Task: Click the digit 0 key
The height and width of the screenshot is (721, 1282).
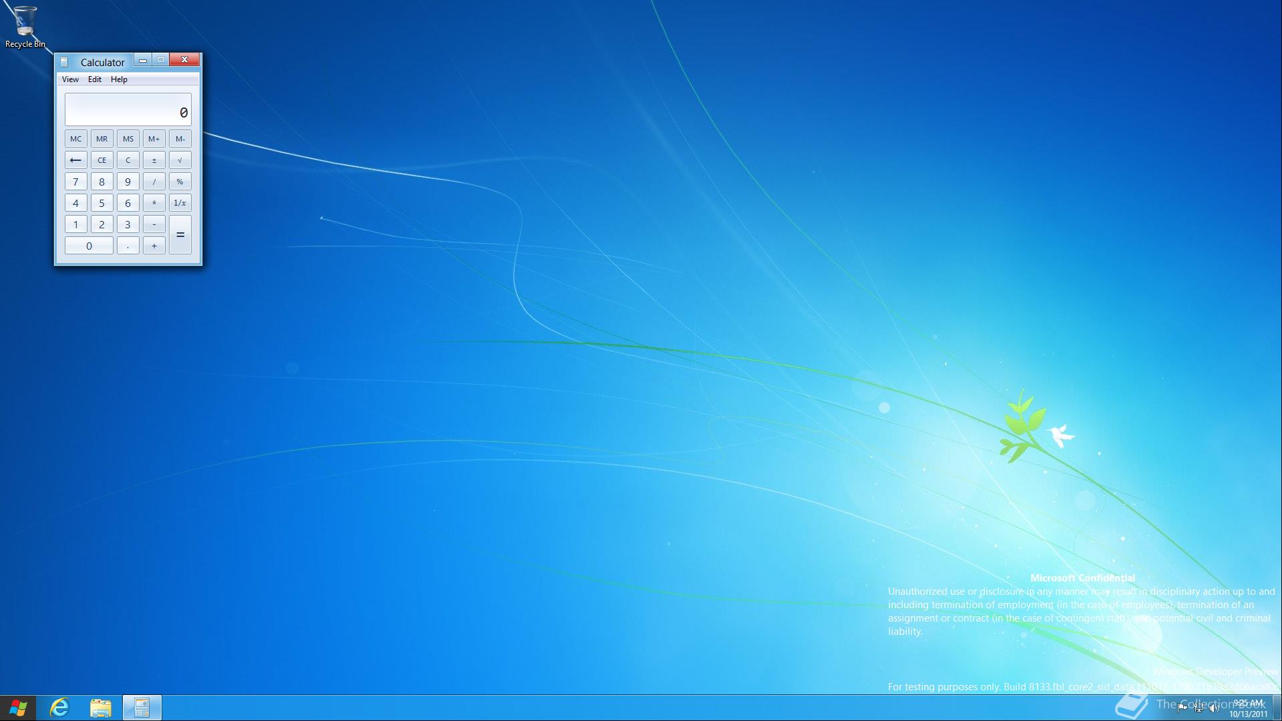Action: tap(89, 246)
